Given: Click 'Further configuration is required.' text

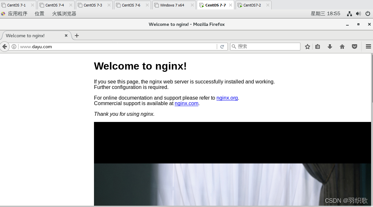Looking at the screenshot, I should point(131,87).
